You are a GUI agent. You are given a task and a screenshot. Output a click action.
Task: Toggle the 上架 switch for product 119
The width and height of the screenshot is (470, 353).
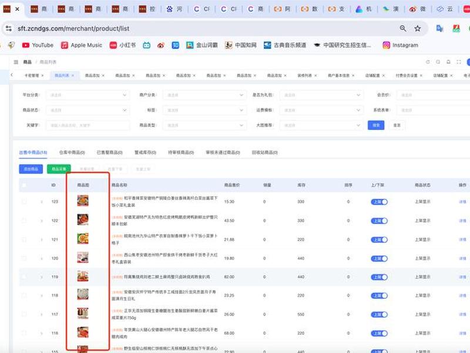point(379,277)
